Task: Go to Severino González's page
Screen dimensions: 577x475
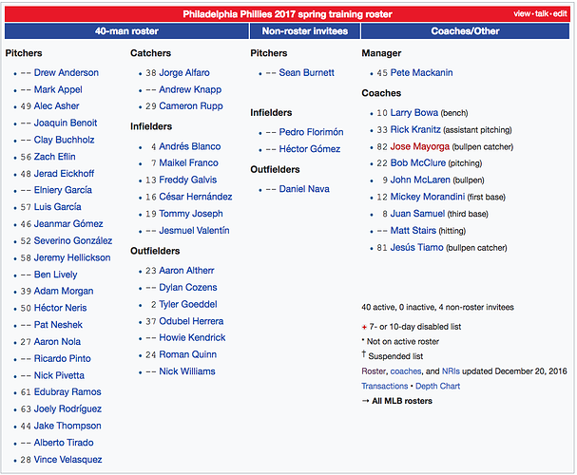Action: click(73, 240)
